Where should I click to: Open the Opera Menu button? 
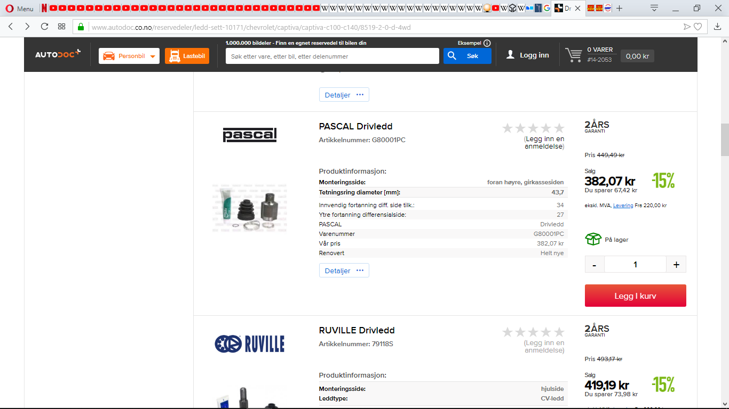(19, 9)
